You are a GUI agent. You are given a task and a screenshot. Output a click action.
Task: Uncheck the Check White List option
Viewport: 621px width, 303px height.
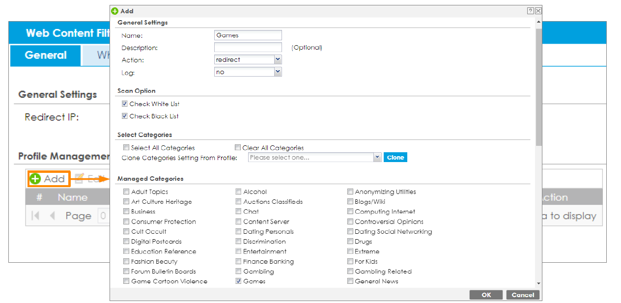pyautogui.click(x=125, y=103)
